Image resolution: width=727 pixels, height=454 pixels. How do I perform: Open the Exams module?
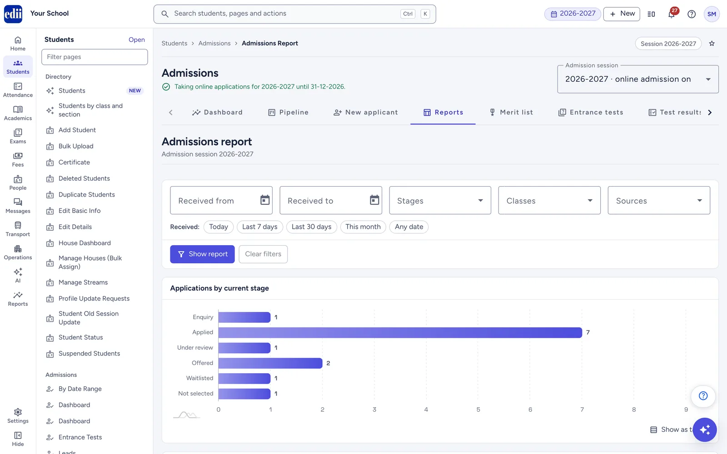click(18, 136)
